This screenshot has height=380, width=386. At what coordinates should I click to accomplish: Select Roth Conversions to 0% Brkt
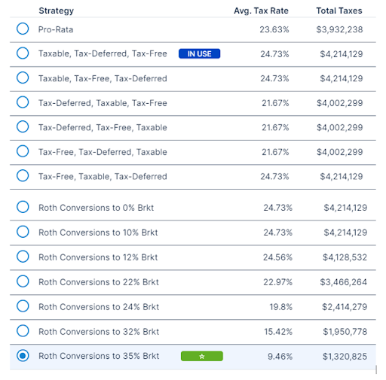coord(23,207)
